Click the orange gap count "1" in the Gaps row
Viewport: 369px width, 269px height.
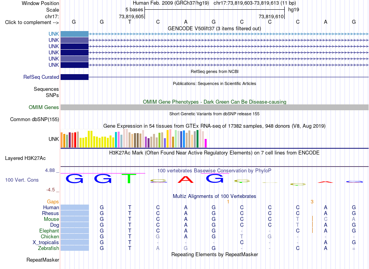click(x=228, y=202)
